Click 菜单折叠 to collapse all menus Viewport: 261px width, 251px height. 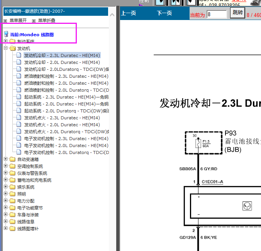(x=47, y=20)
